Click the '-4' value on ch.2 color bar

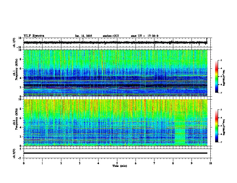tap(221, 118)
